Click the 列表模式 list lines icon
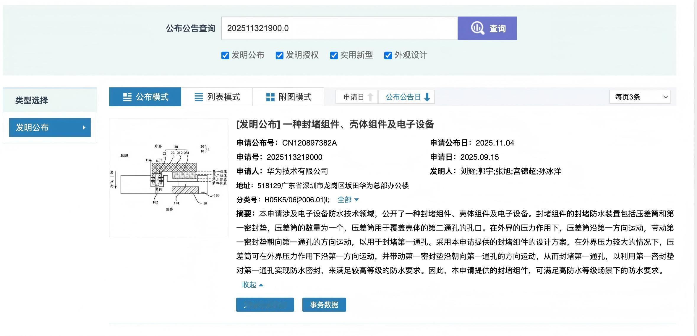The image size is (697, 336). tap(199, 97)
